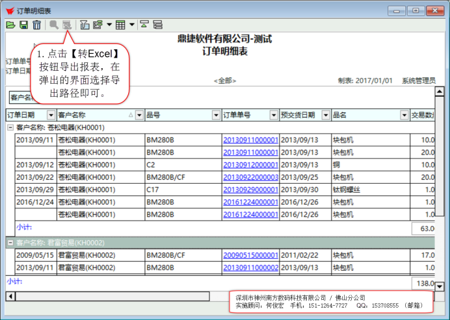Open order 20130911000001 in the 10.0 row
Screen dimensions: 450x320
[250, 140]
